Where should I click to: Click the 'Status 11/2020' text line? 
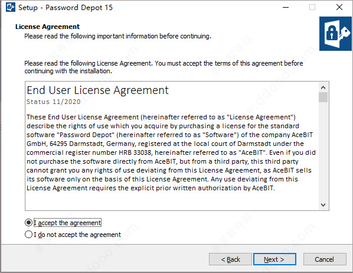pyautogui.click(x=54, y=102)
